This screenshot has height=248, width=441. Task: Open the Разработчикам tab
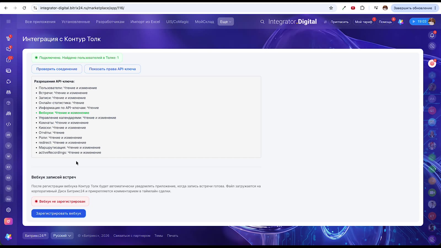(110, 22)
